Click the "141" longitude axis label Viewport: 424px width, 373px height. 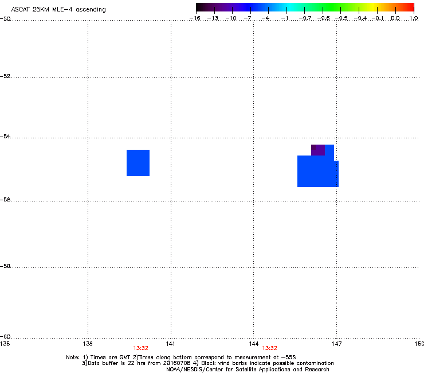[170, 344]
